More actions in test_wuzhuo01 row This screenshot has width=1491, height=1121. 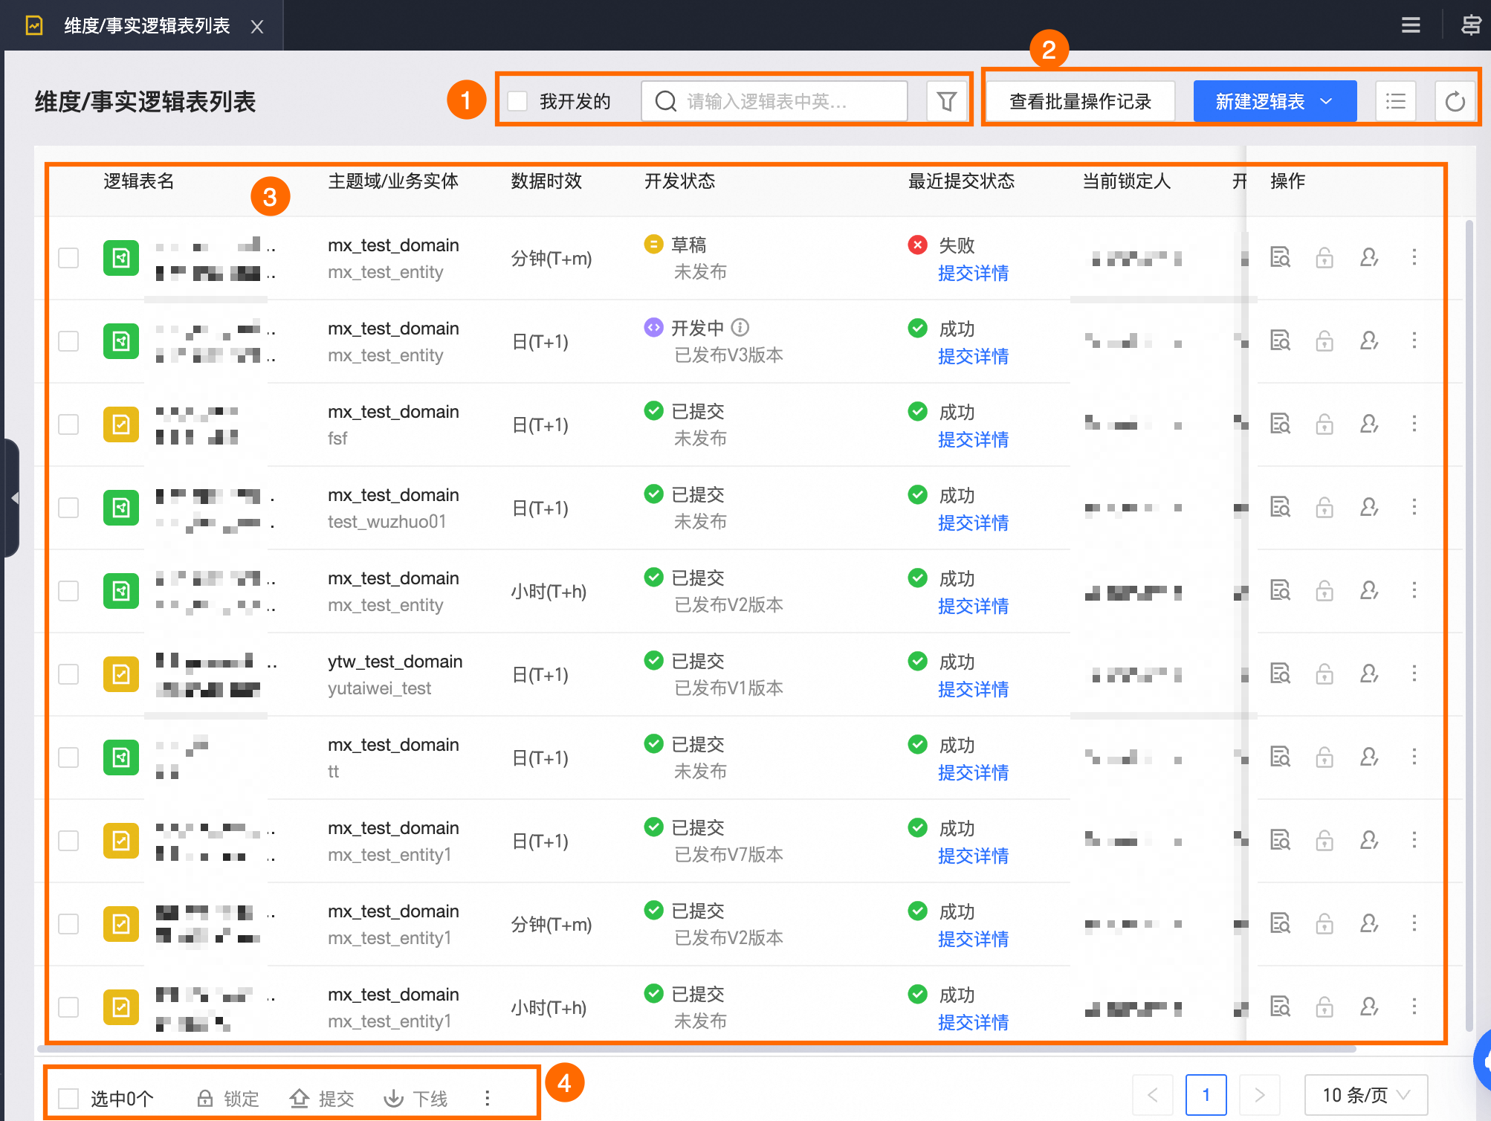tap(1414, 507)
